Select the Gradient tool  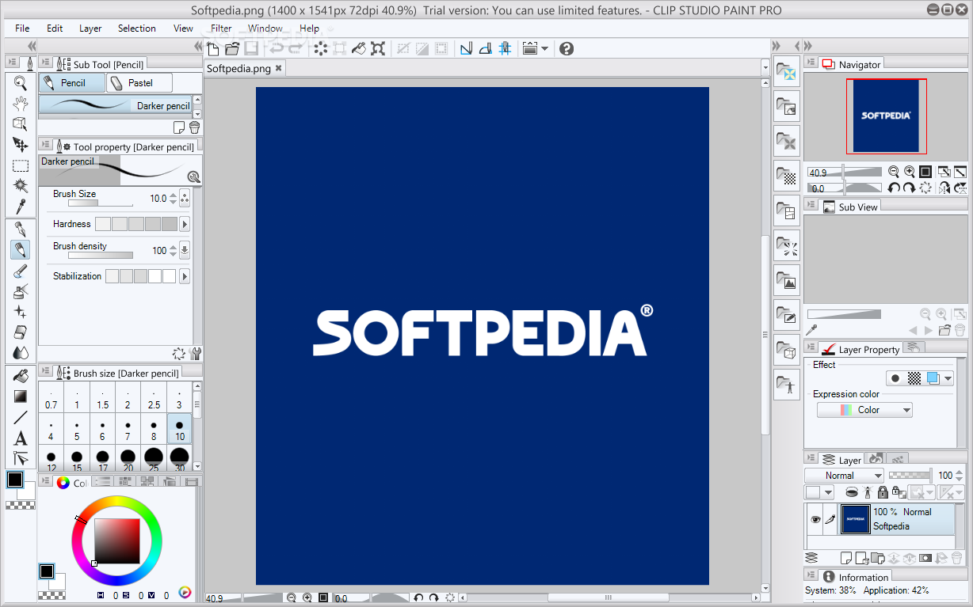click(x=21, y=396)
